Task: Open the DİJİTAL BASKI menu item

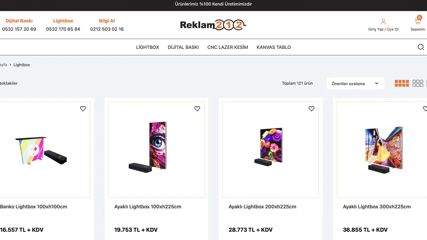Action: click(x=183, y=47)
